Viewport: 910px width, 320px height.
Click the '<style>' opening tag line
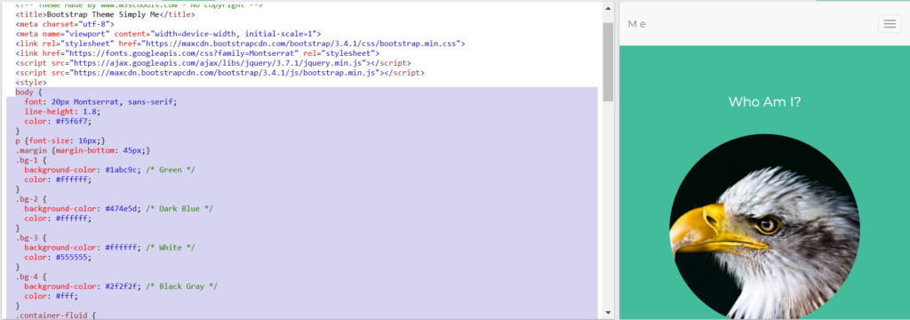[x=31, y=83]
